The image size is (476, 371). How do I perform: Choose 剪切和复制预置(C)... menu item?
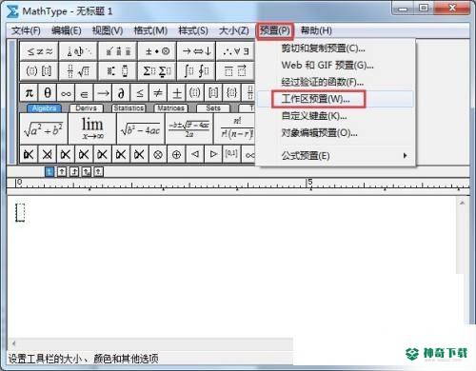(x=335, y=49)
